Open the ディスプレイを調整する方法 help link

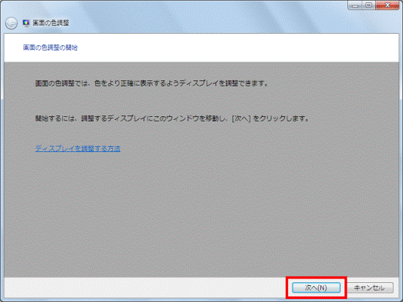[x=78, y=148]
